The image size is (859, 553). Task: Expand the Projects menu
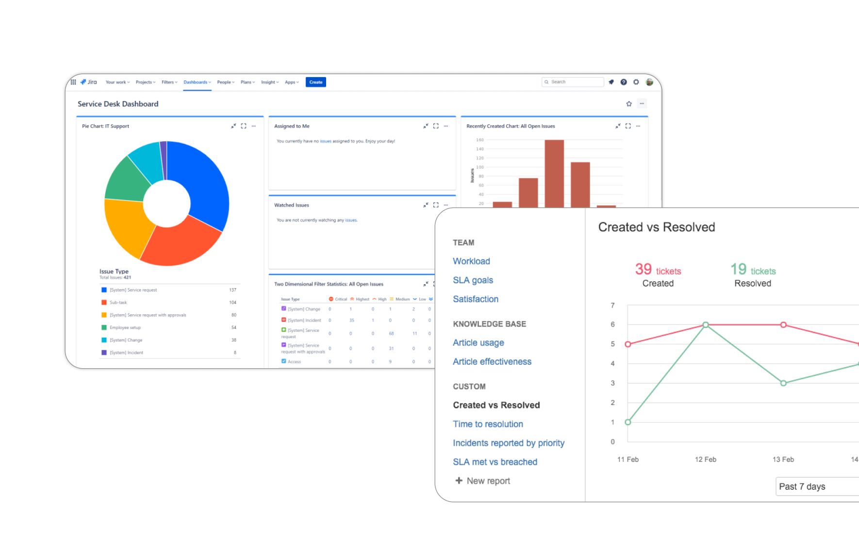click(x=146, y=82)
